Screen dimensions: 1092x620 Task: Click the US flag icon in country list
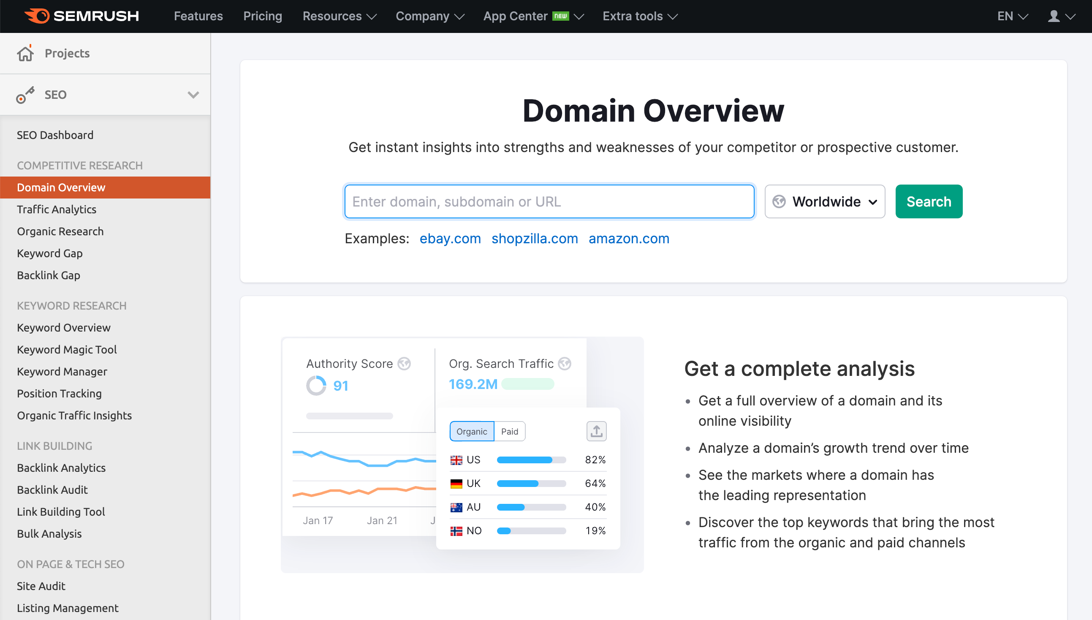coord(456,460)
